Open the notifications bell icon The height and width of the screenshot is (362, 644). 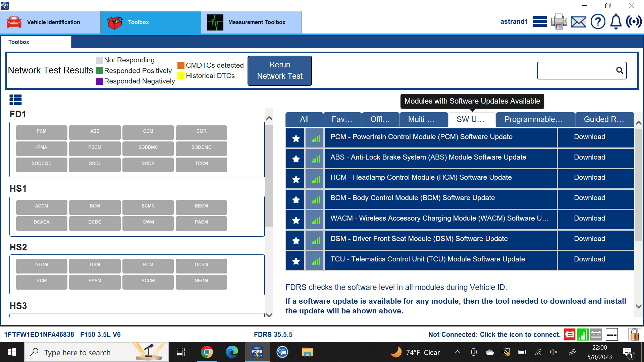coord(616,22)
